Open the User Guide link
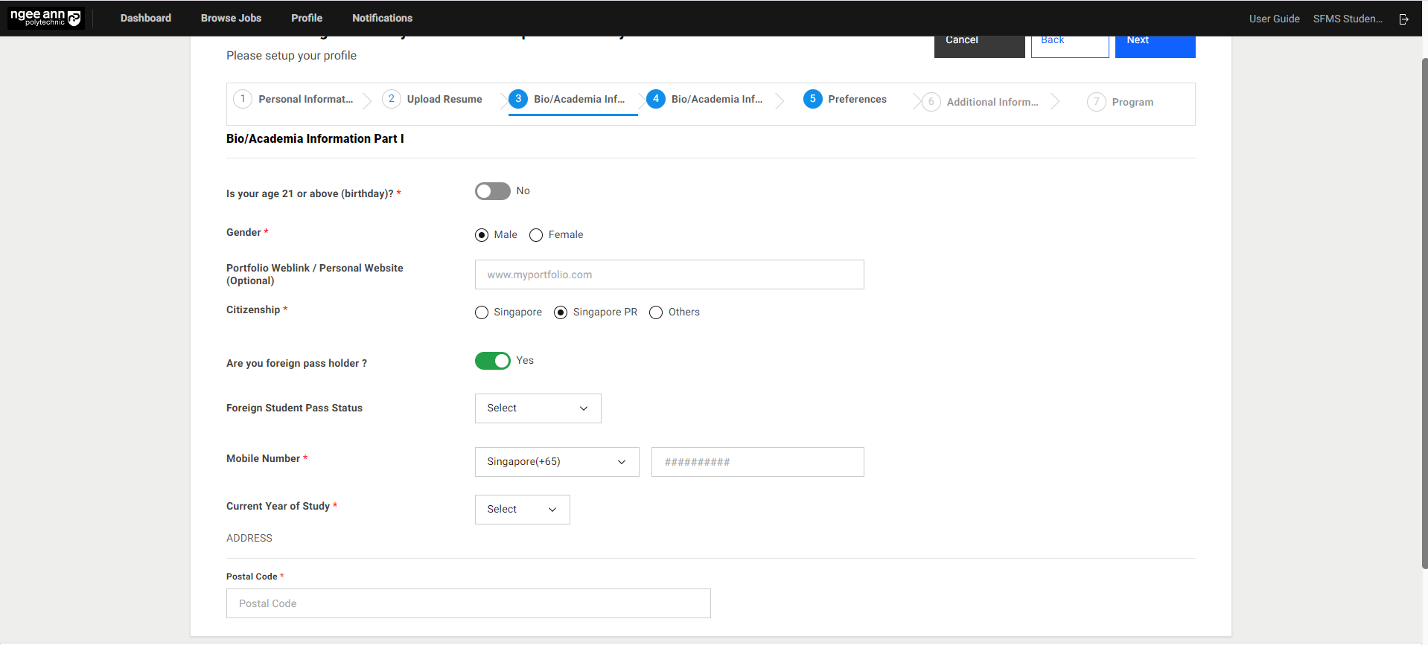Image resolution: width=1428 pixels, height=645 pixels. [1274, 19]
